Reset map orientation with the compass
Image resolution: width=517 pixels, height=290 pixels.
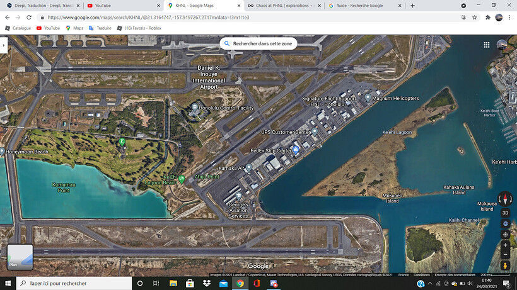pos(505,199)
